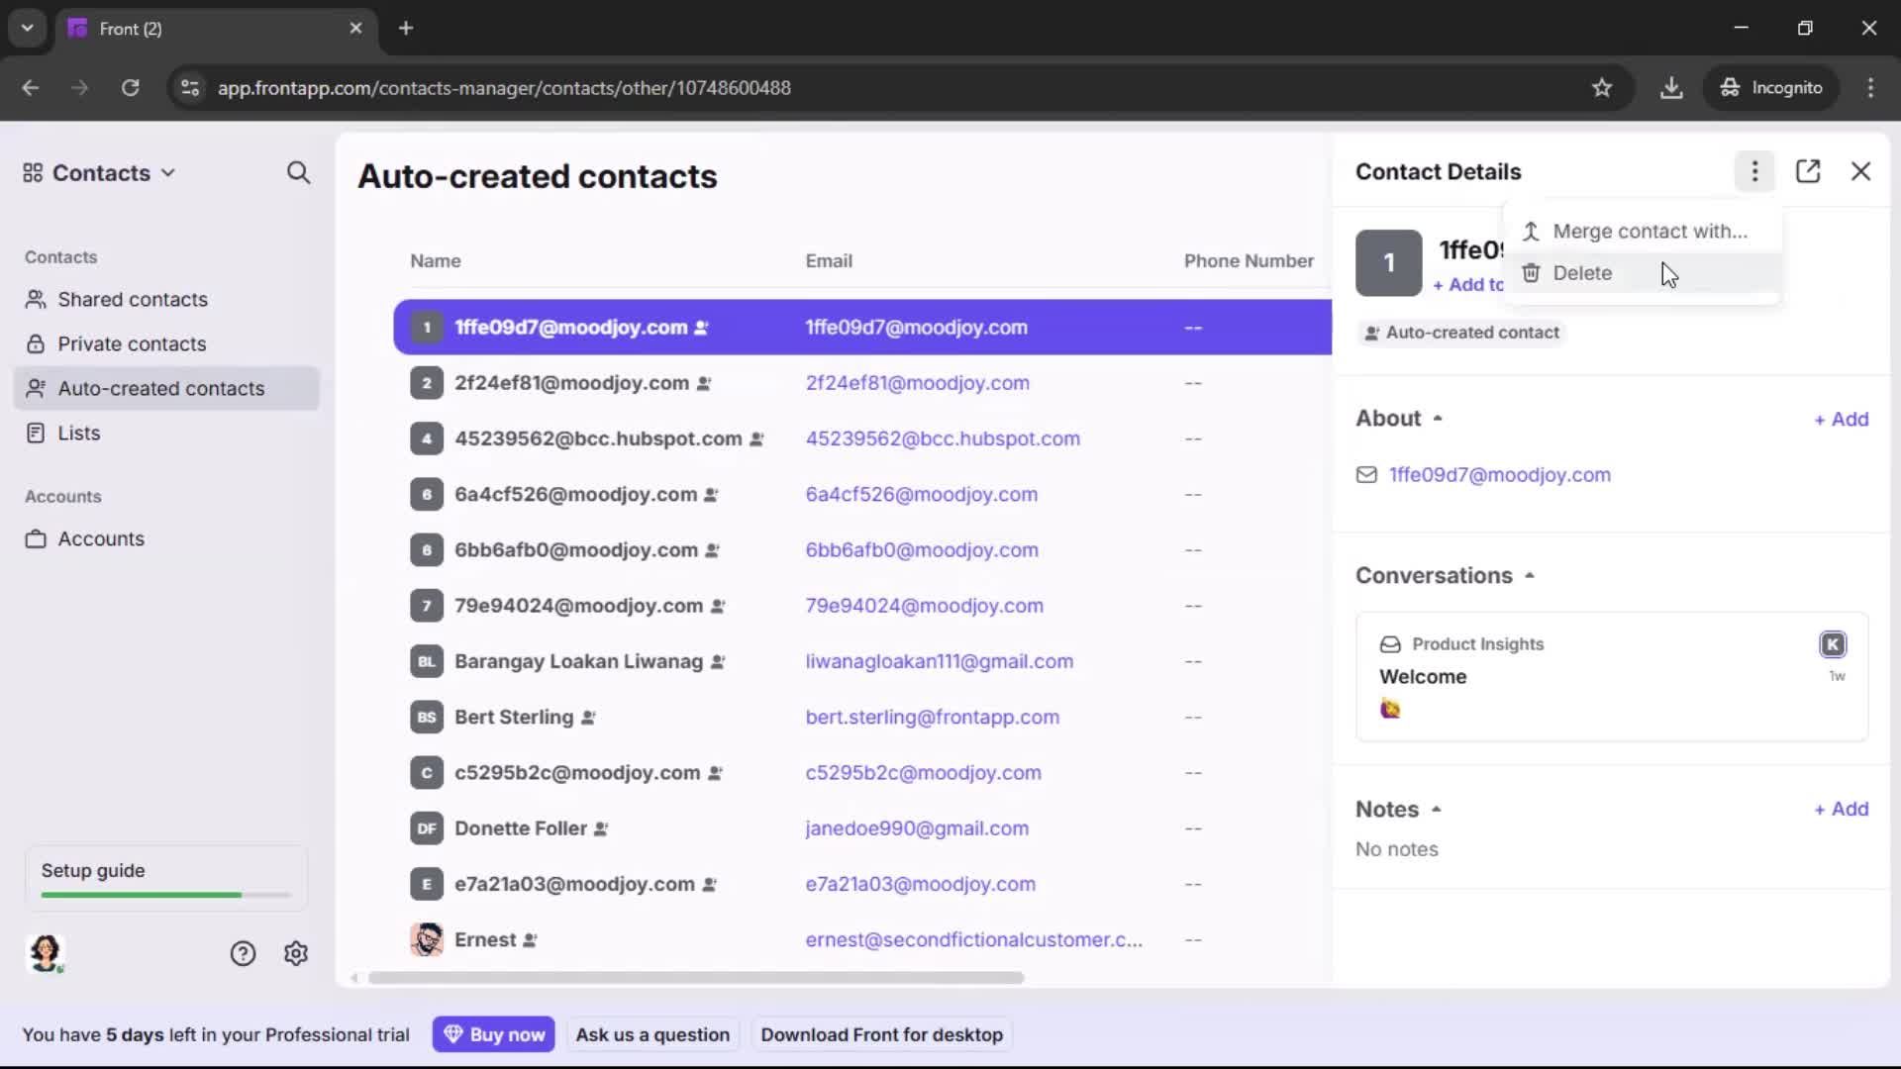The image size is (1901, 1069).
Task: Collapse the Notes section
Action: (x=1438, y=808)
